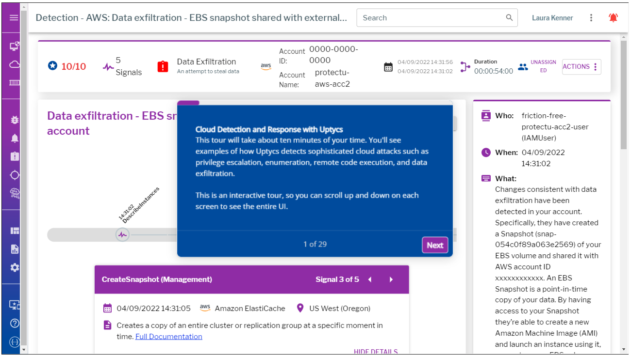
Task: Open the help question mark icon
Action: point(15,323)
